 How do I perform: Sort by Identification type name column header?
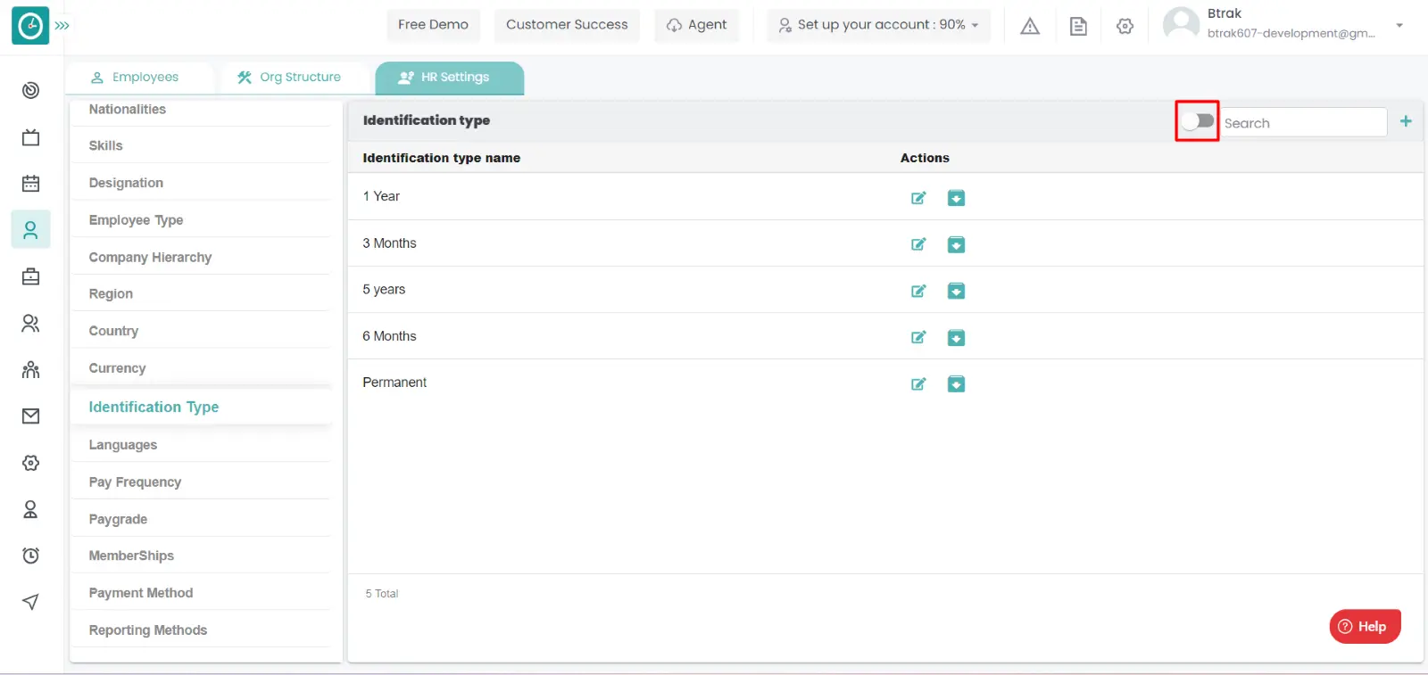(x=441, y=158)
